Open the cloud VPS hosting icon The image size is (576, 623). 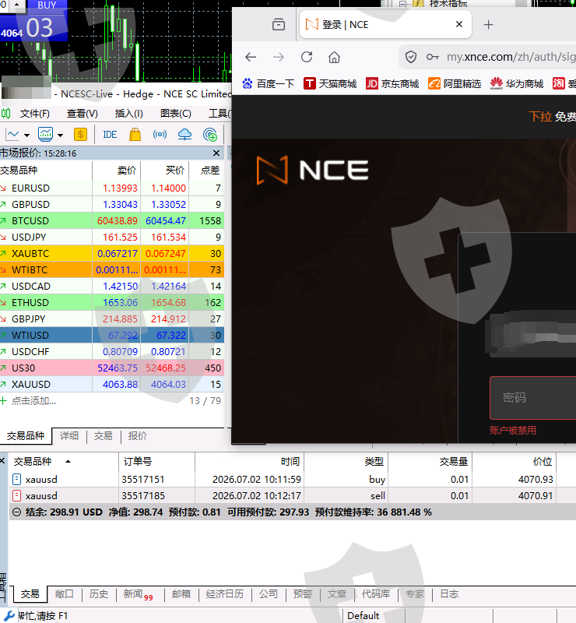click(x=184, y=135)
